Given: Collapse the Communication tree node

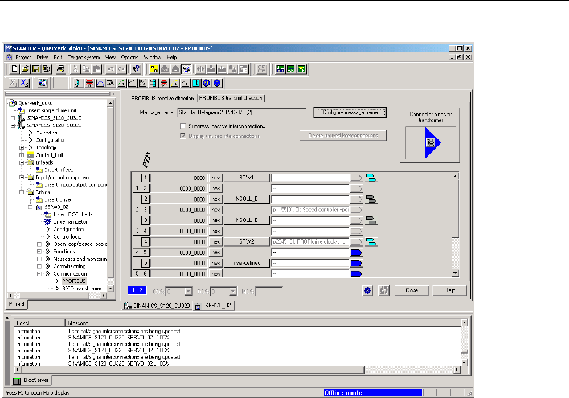Looking at the screenshot, I should click(x=39, y=274).
